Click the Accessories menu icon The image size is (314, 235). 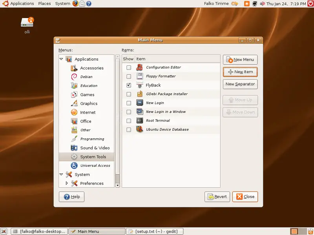[74, 68]
